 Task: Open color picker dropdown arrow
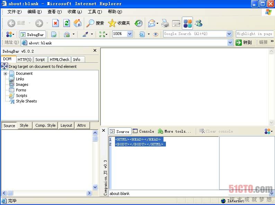pyautogui.click(x=92, y=34)
